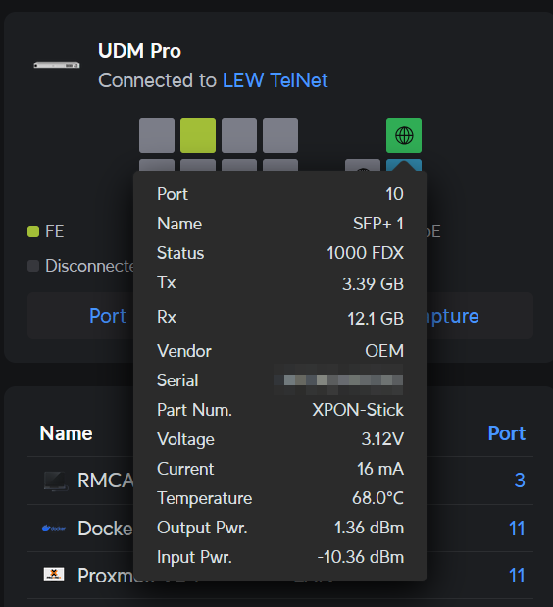Open the LEW TelNet link
The width and height of the screenshot is (553, 607).
click(x=276, y=80)
